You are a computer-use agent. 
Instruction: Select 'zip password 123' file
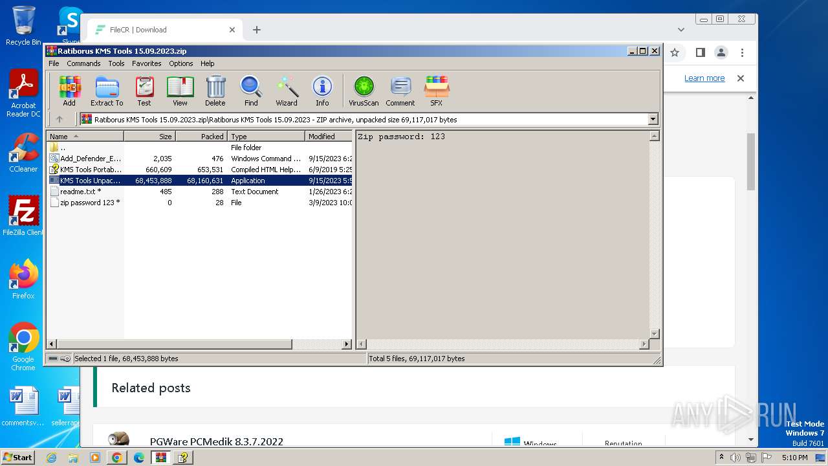(200, 203)
